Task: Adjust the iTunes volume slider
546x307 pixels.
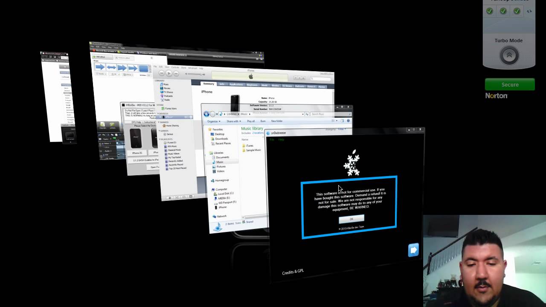Action: [195, 74]
